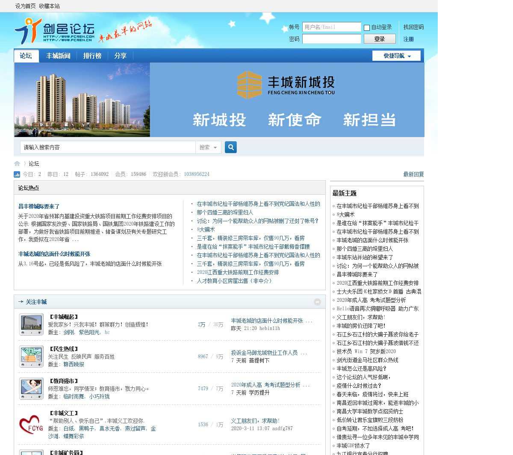Viewport: 513px width, 455px height.
Task: Open the 丰城义工 FCYG heart icon
Action: [x=31, y=424]
